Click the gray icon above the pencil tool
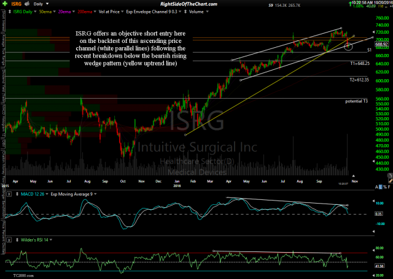The height and width of the screenshot is (279, 393). point(390,175)
